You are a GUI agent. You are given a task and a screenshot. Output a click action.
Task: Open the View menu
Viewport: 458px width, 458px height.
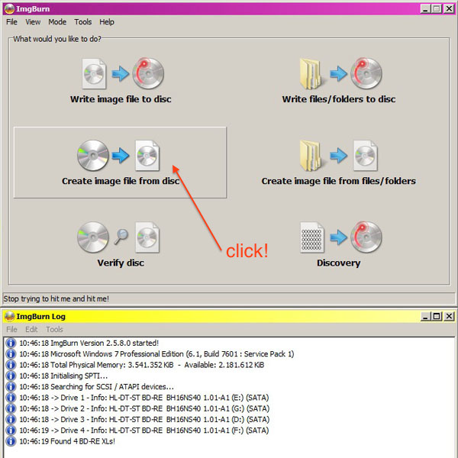[33, 22]
